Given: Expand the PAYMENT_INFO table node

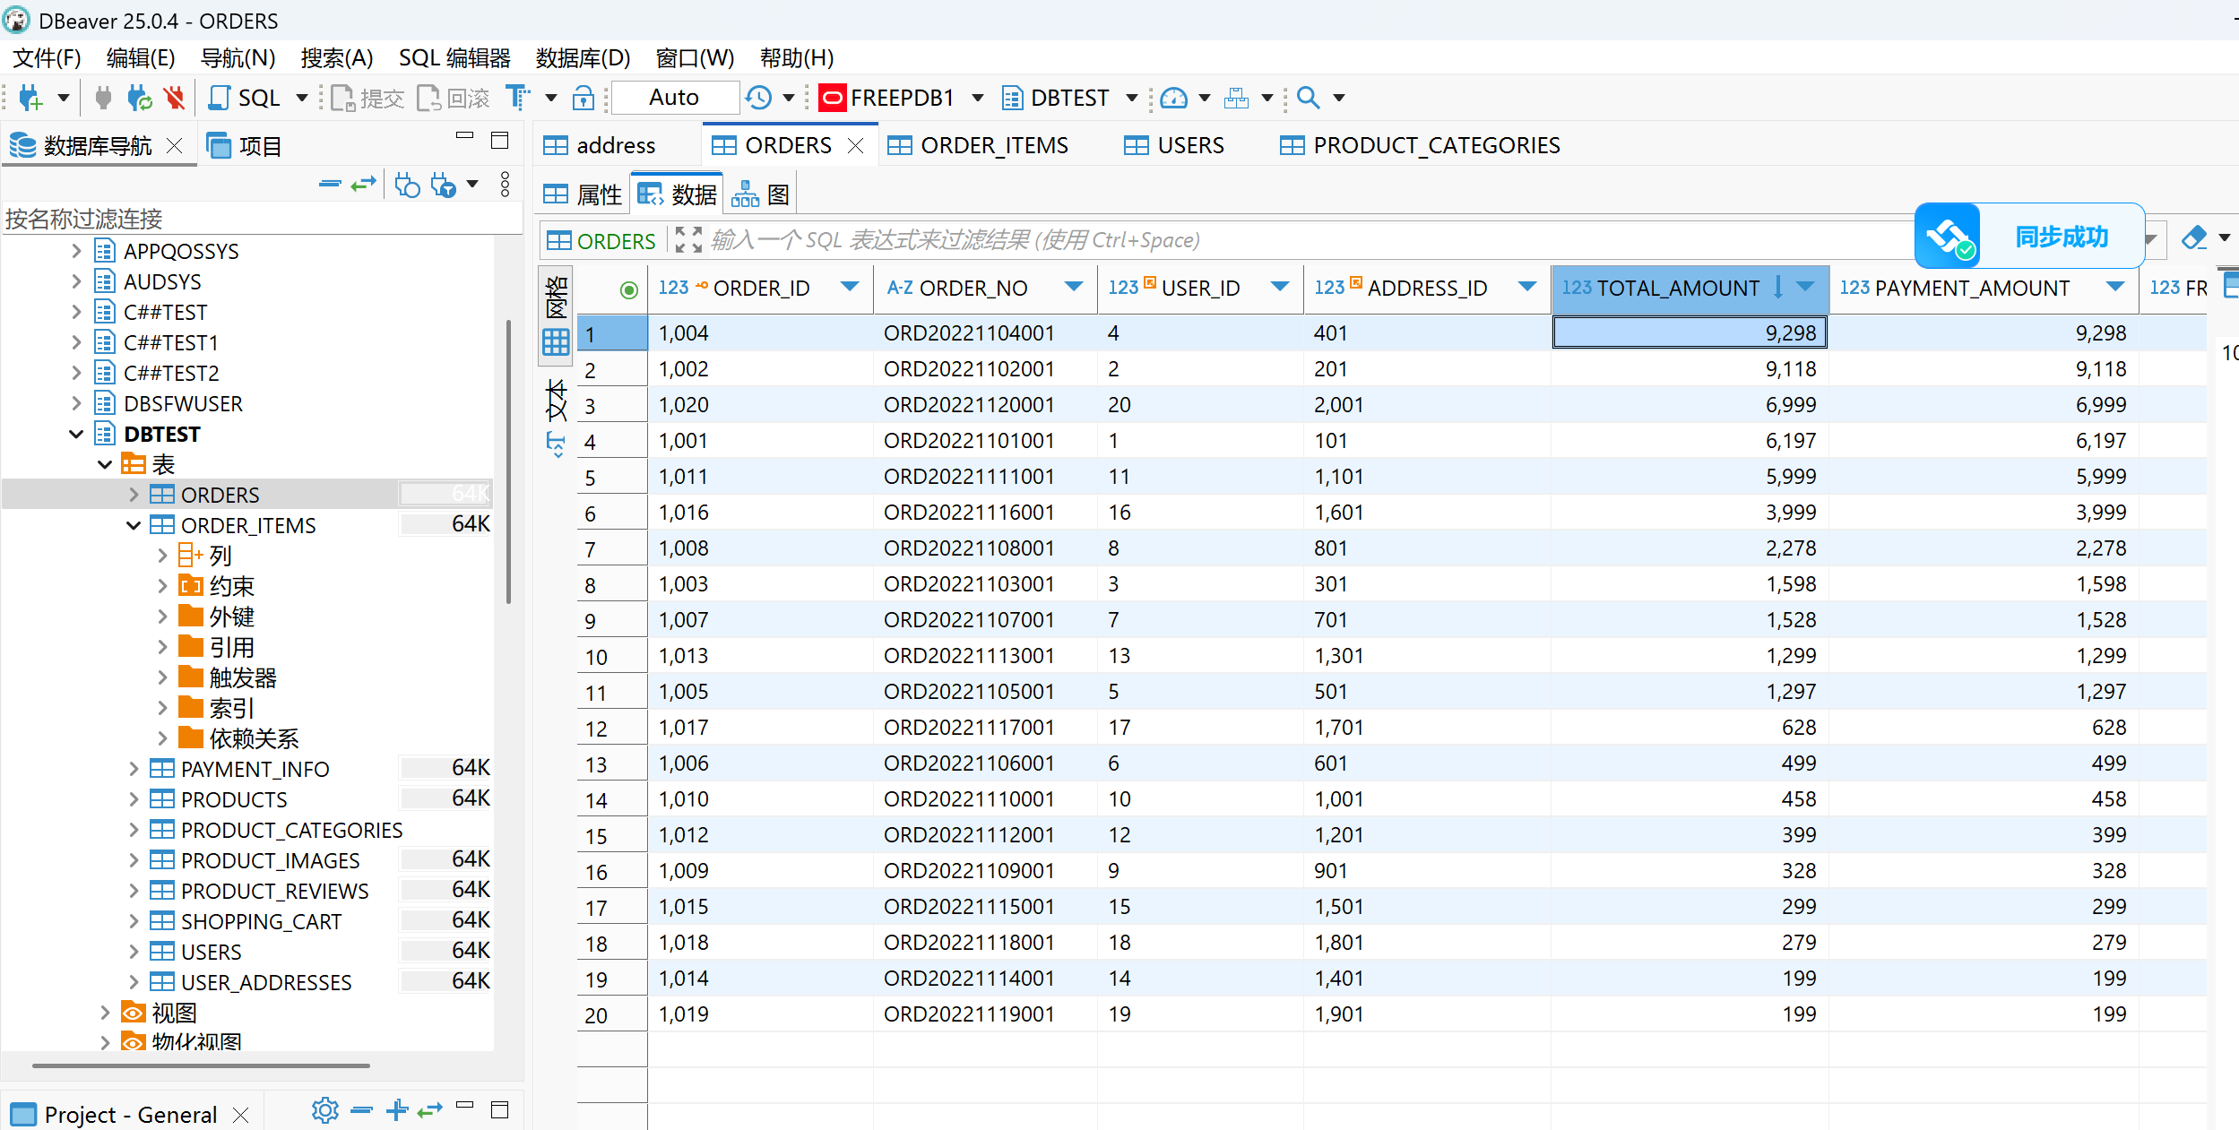Looking at the screenshot, I should tap(134, 769).
